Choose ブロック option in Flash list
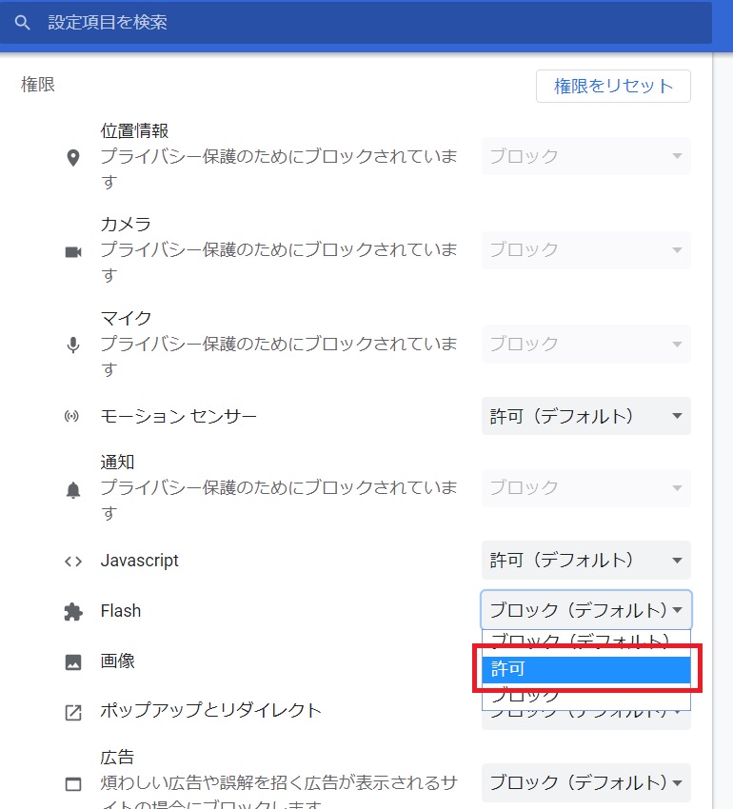This screenshot has height=809, width=733. pyautogui.click(x=585, y=696)
